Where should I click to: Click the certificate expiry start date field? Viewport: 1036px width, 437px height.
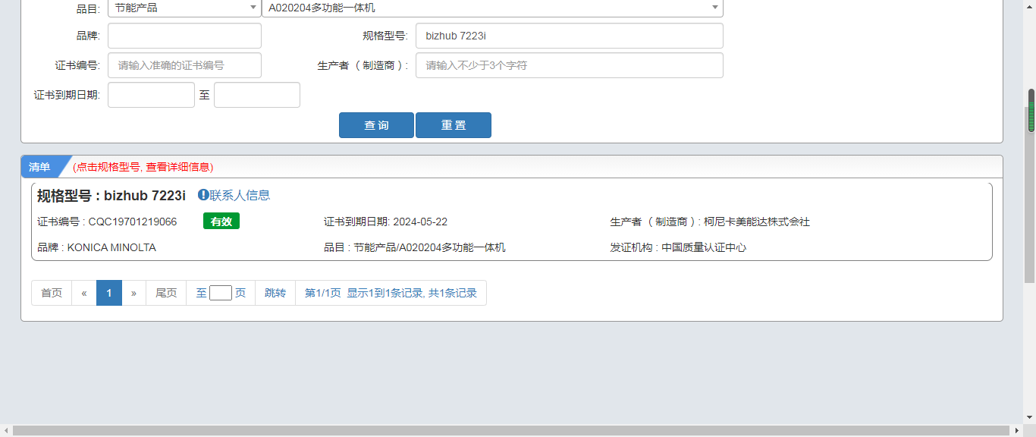point(151,95)
